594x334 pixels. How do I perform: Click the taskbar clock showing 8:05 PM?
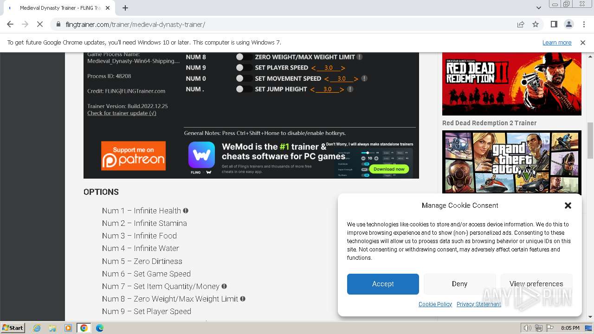pyautogui.click(x=570, y=328)
